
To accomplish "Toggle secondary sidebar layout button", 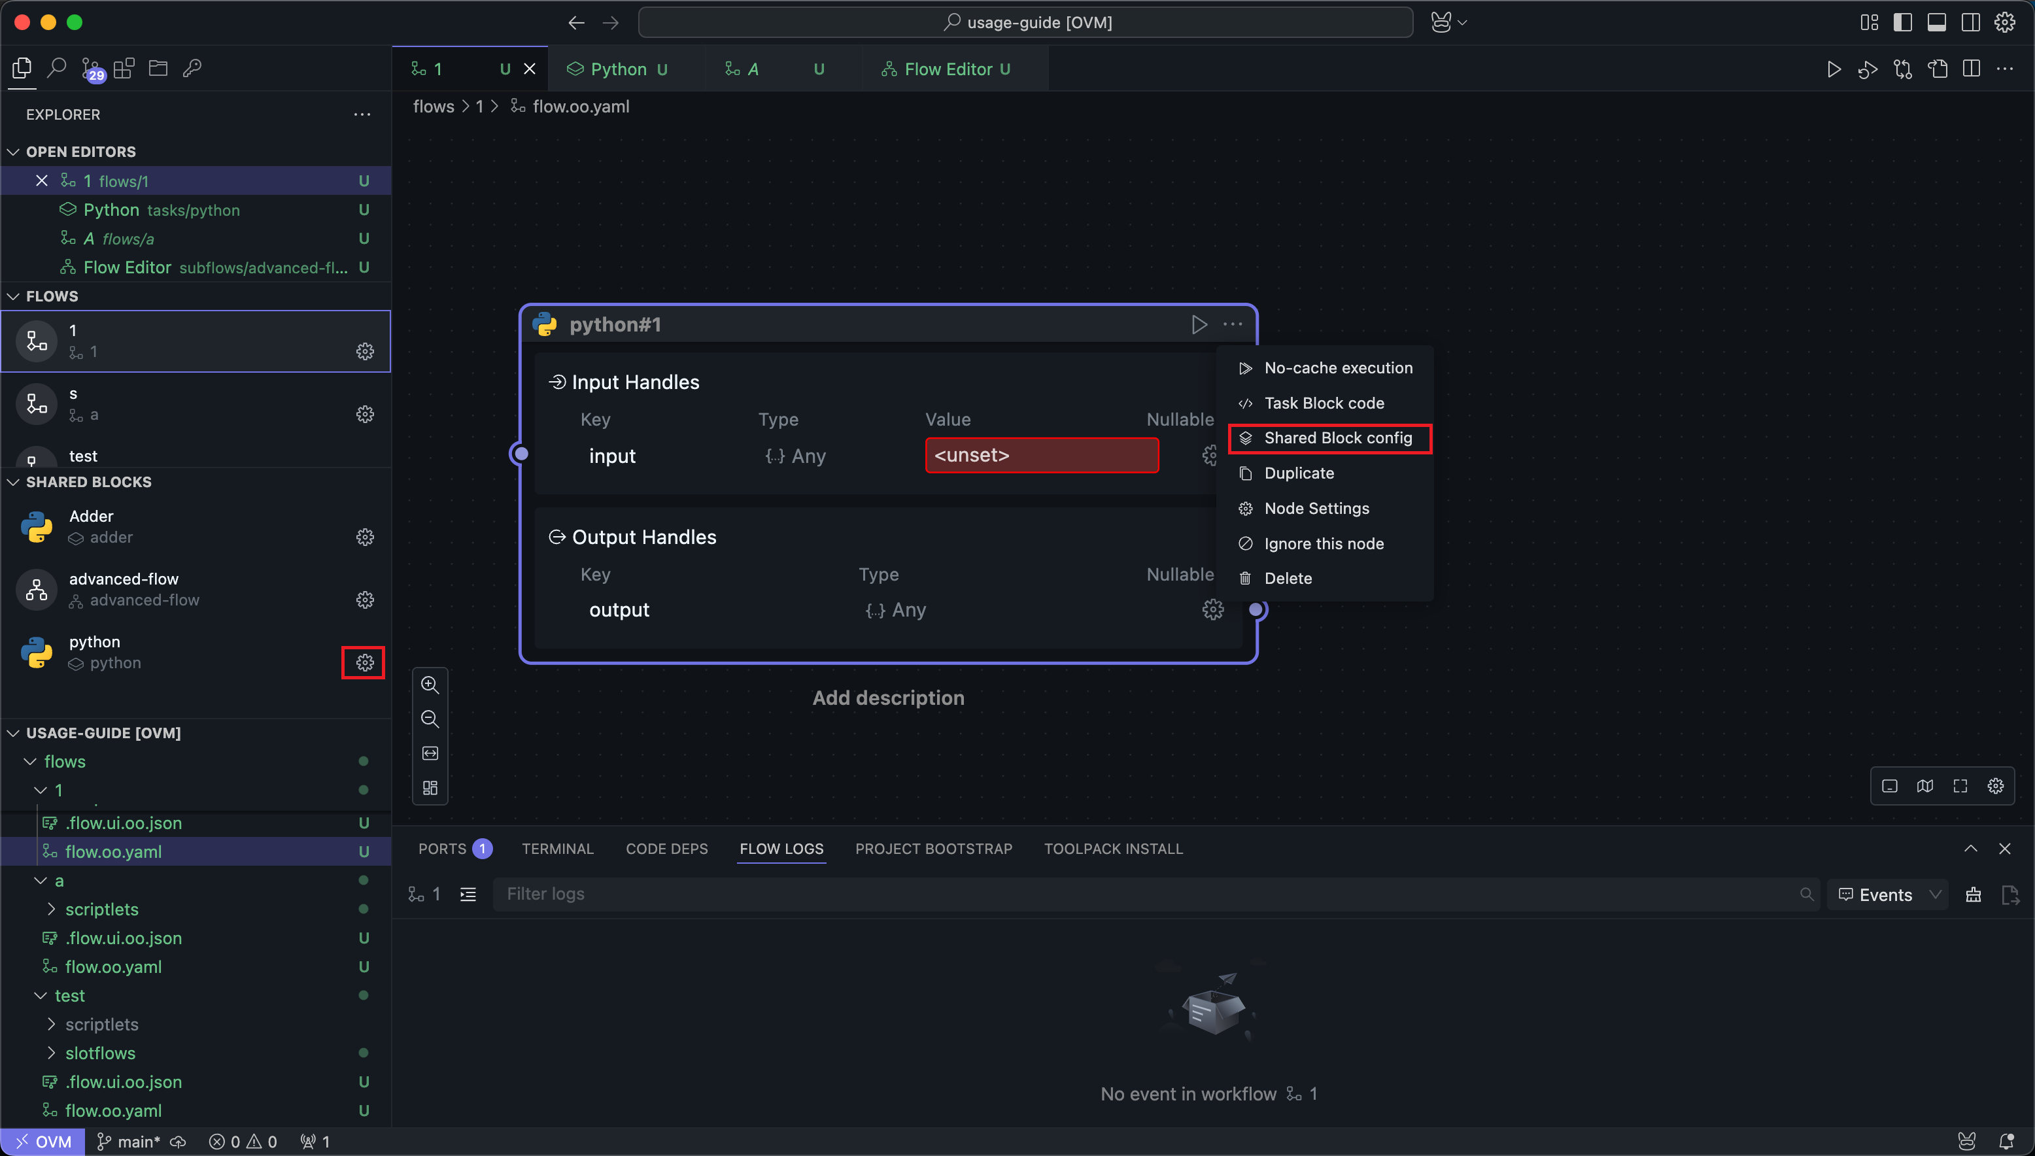I will click(x=1971, y=22).
